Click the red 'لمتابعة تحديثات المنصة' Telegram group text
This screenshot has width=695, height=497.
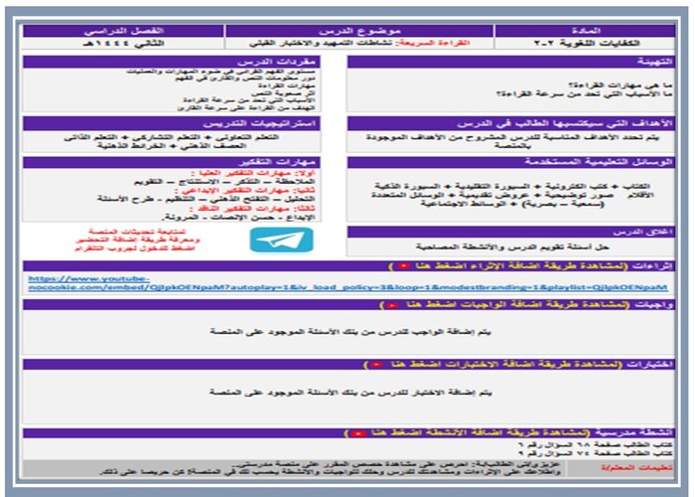137,241
